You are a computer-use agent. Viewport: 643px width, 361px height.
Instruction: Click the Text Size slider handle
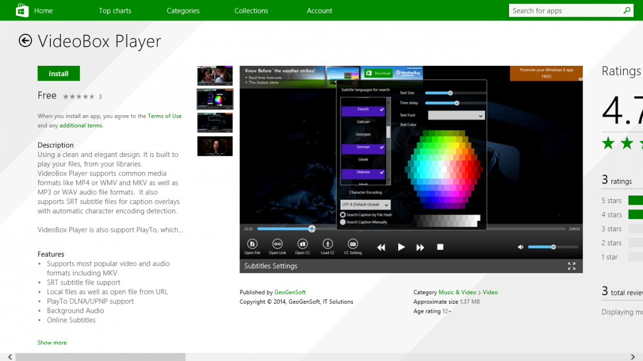(x=451, y=93)
